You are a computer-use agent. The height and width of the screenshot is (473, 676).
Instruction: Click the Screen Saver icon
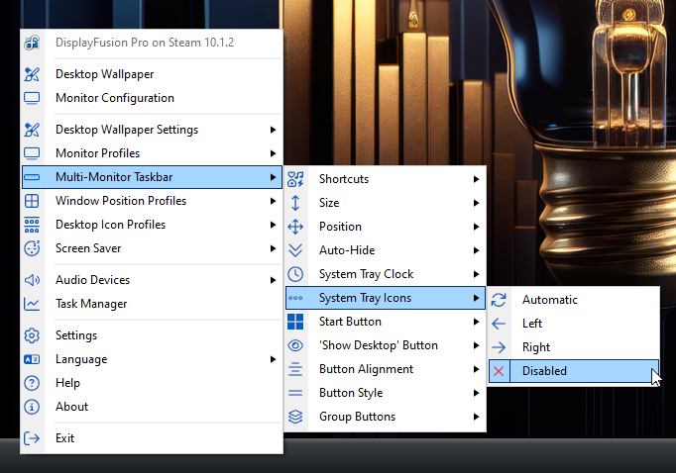click(x=32, y=248)
